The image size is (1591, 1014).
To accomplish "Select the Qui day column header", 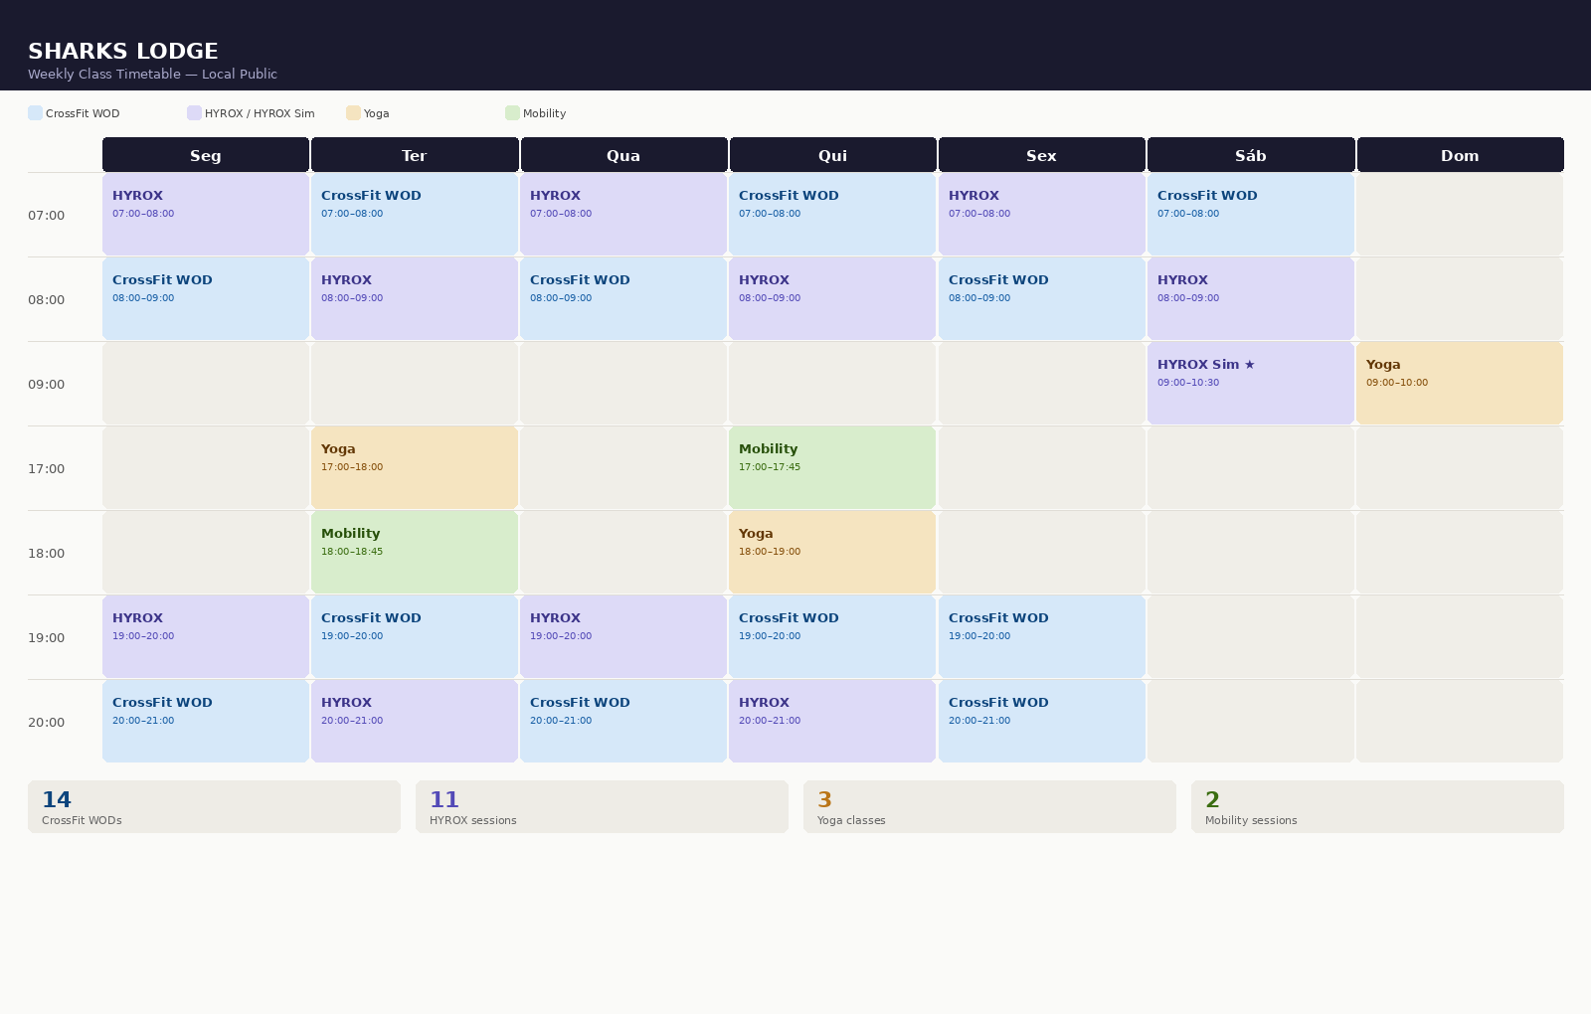I will click(x=832, y=155).
